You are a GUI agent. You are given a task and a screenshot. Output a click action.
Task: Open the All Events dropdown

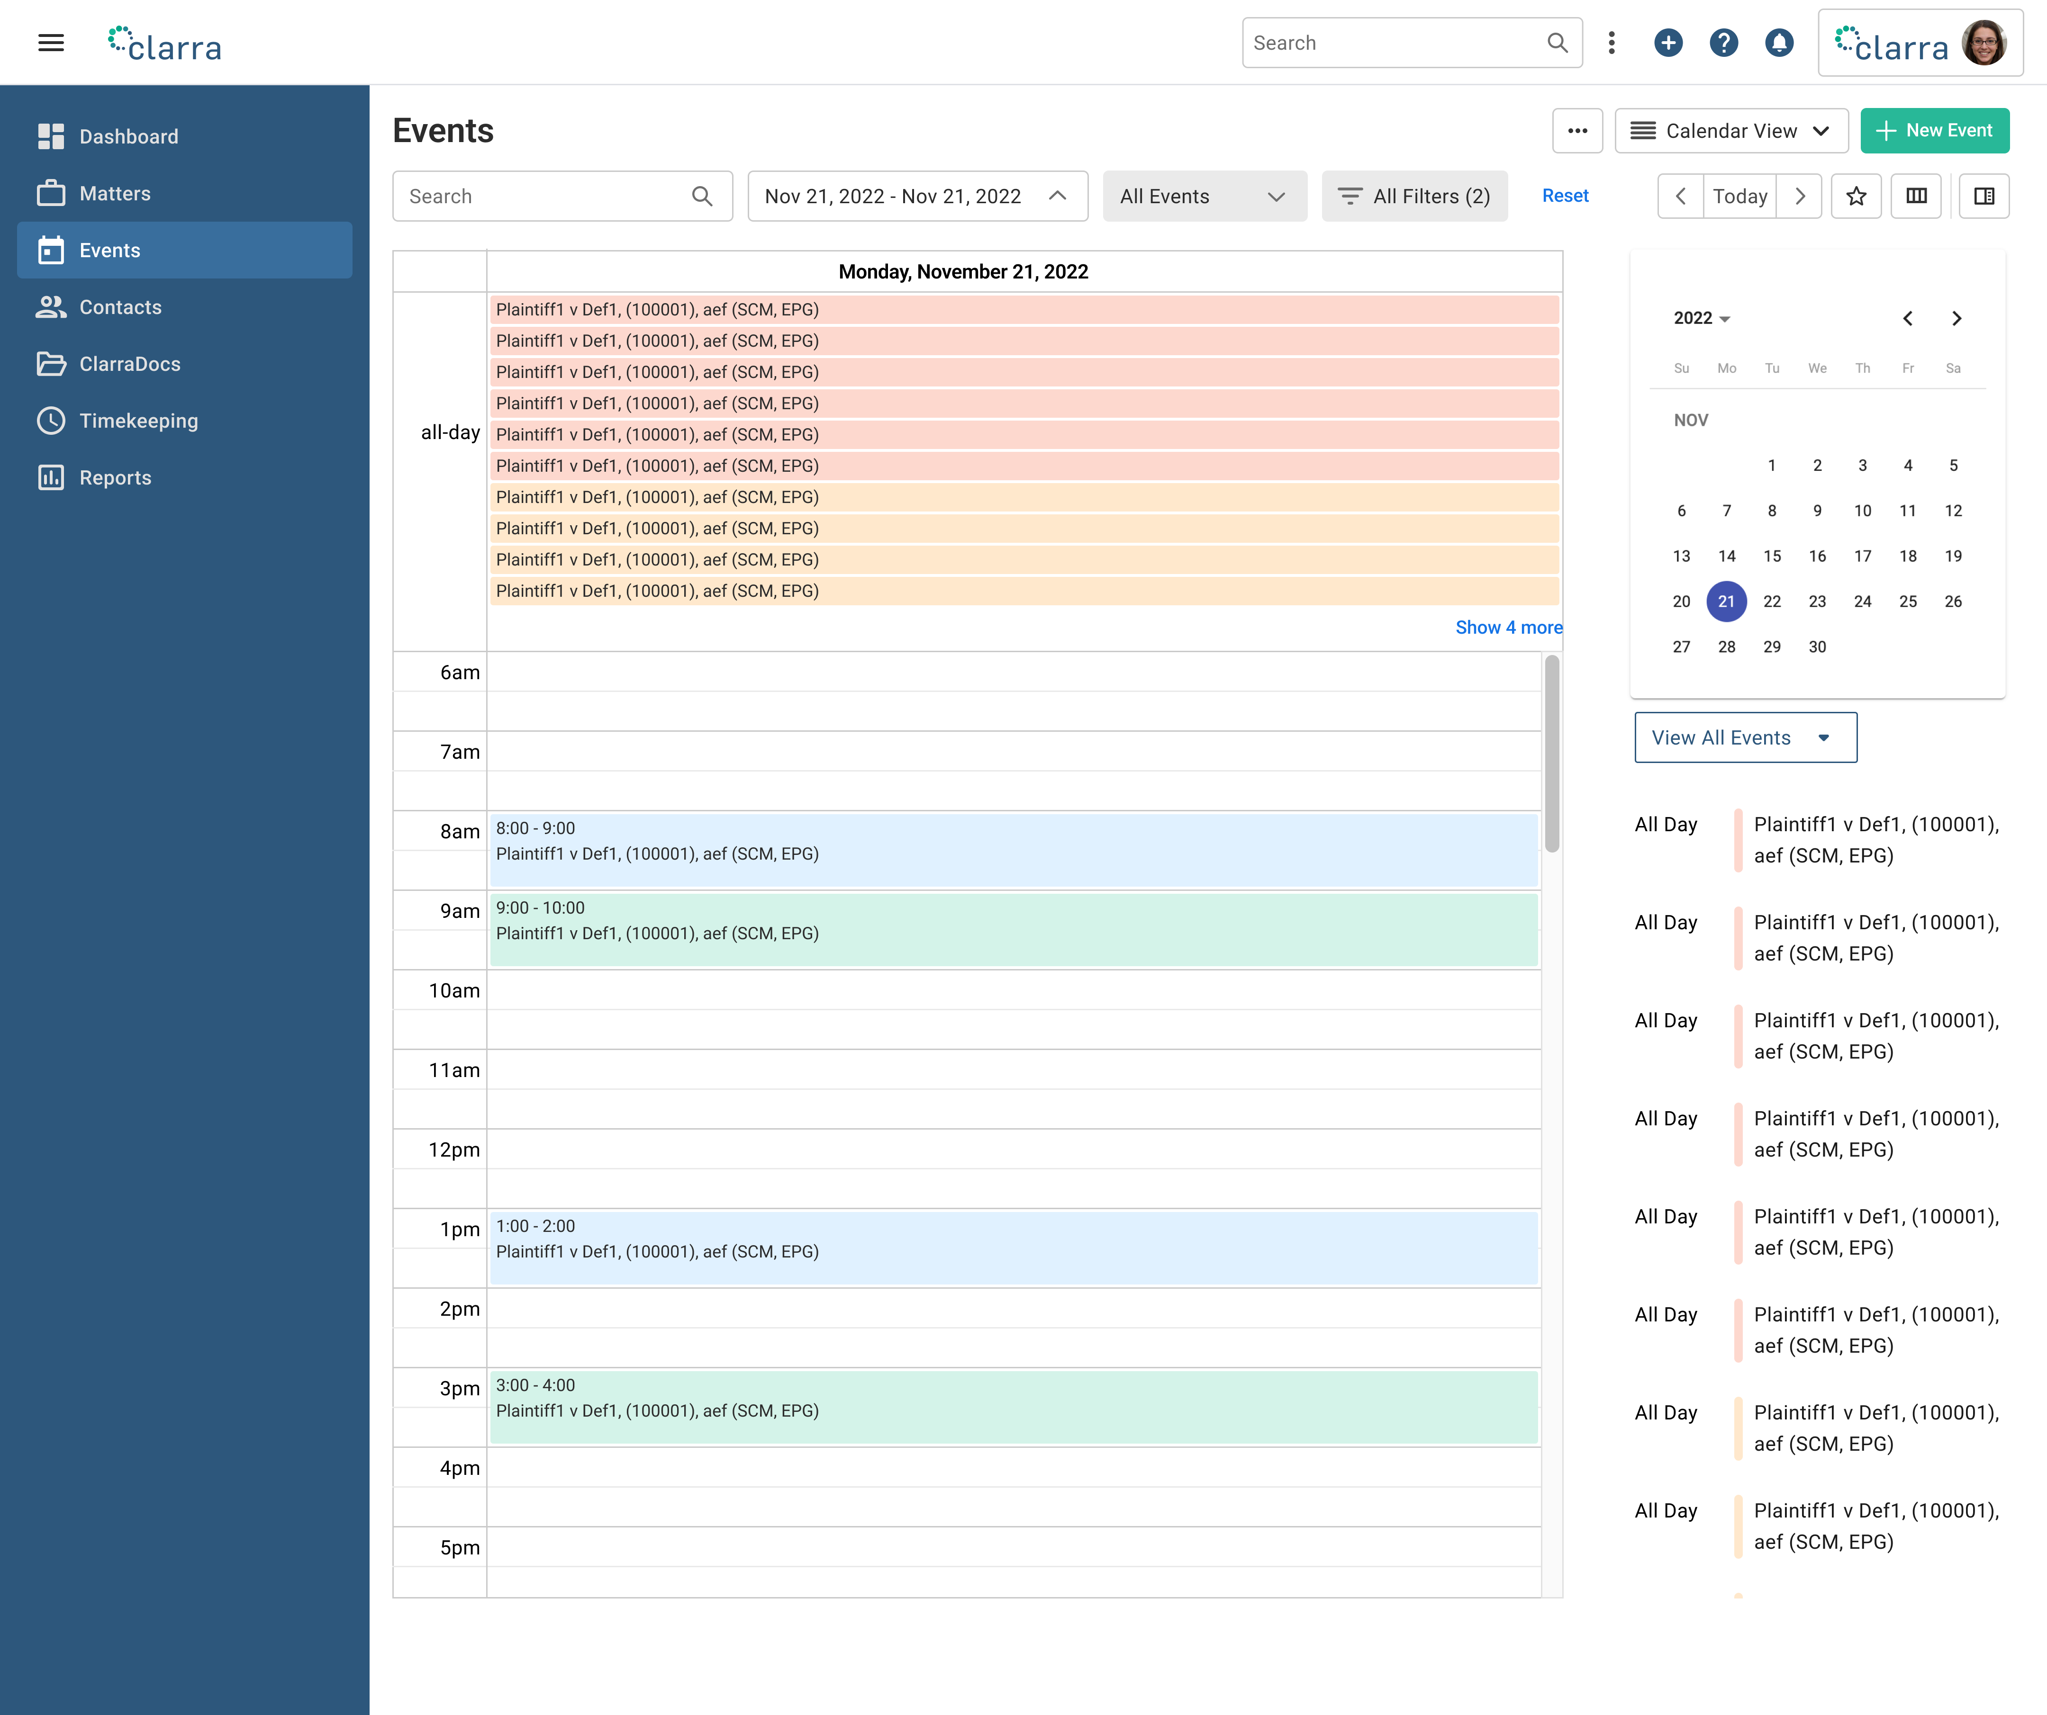coord(1204,196)
